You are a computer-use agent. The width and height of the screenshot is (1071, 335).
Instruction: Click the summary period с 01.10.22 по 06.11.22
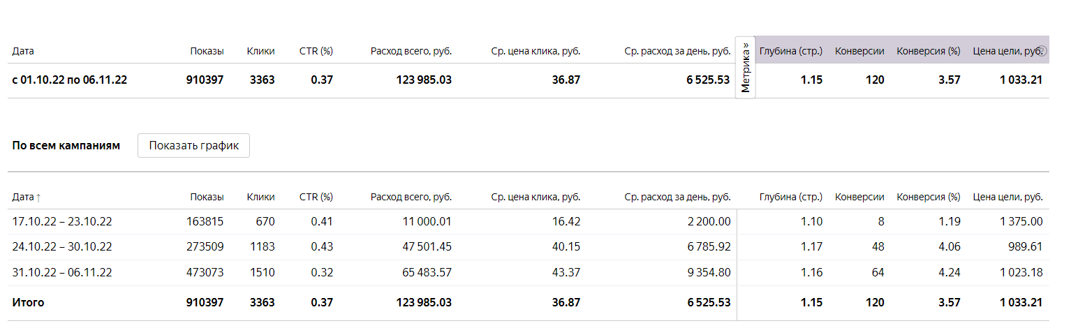point(70,80)
